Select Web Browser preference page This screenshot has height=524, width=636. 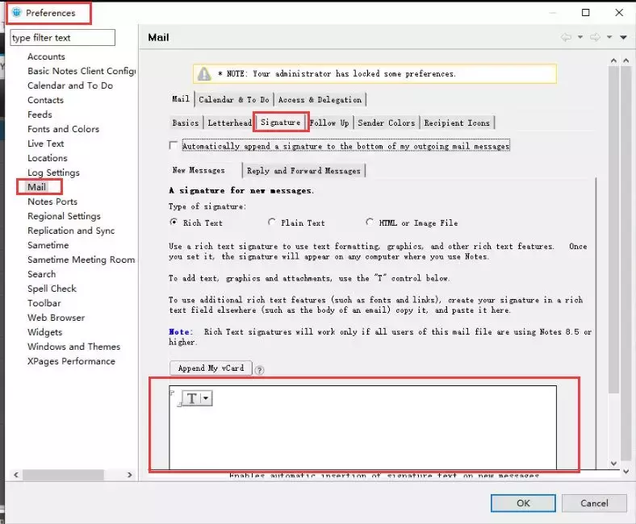[56, 318]
